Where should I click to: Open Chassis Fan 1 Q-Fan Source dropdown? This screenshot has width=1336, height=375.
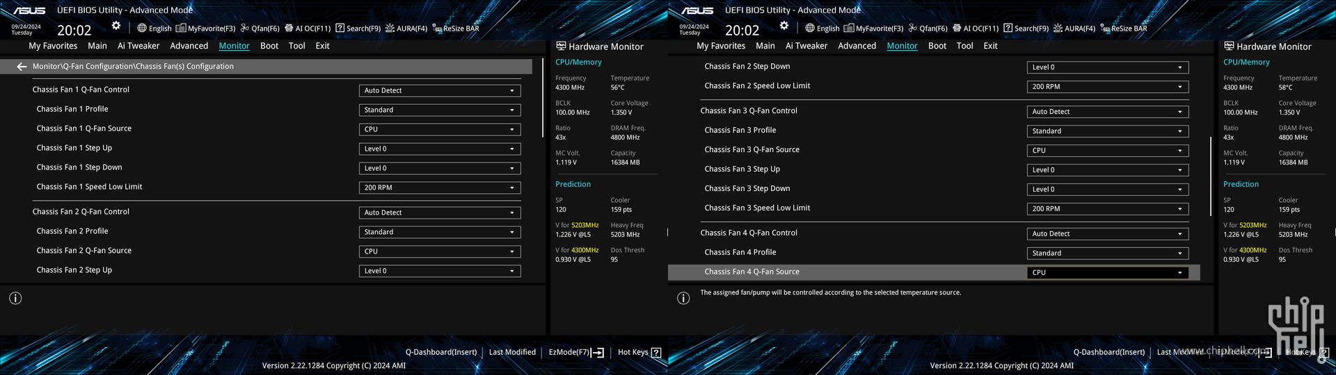coord(440,129)
